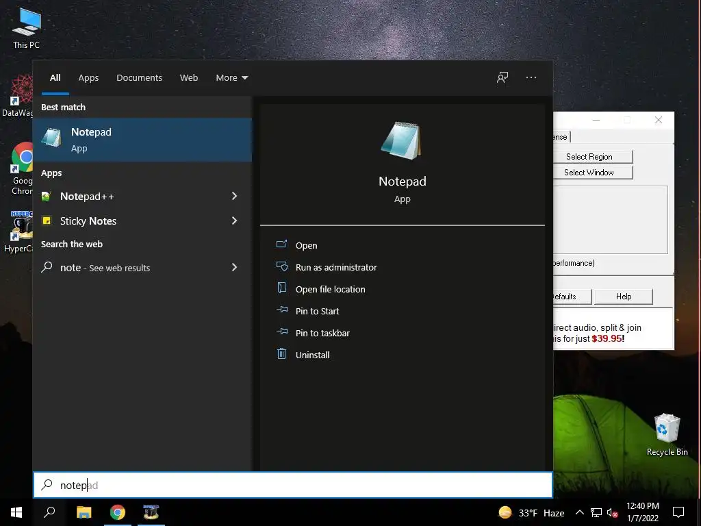
Task: Switch to the Apps search tab
Action: point(88,78)
